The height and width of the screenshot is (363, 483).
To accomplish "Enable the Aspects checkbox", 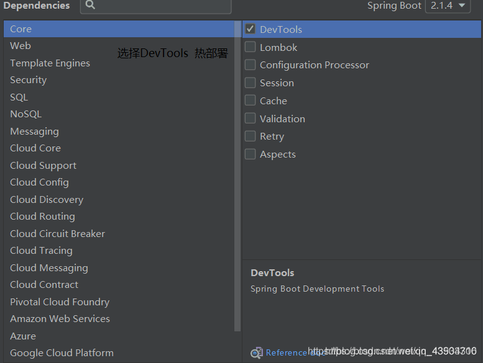I will (x=250, y=154).
